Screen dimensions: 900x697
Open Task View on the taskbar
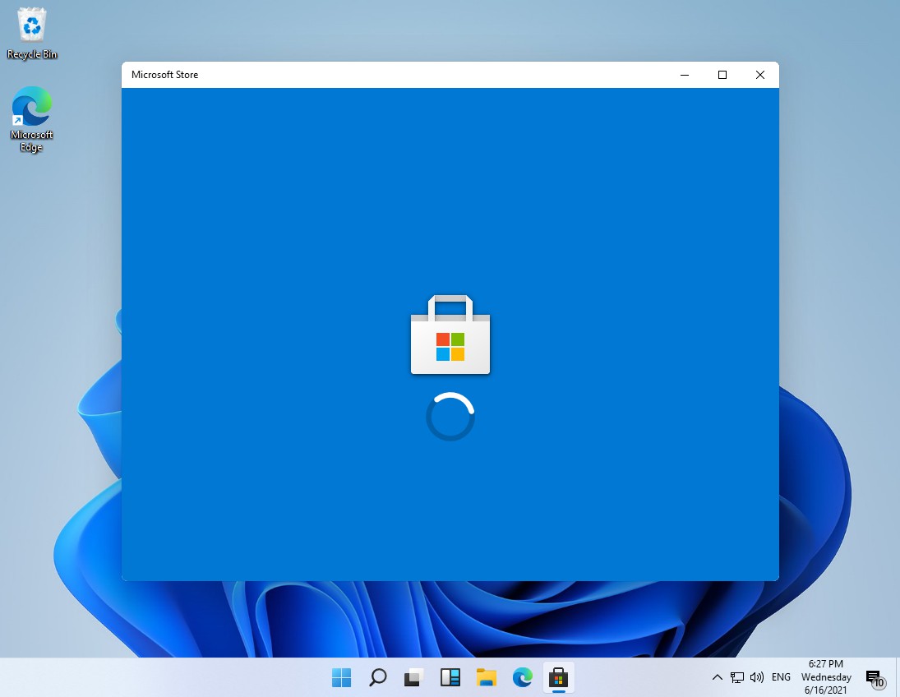click(414, 677)
